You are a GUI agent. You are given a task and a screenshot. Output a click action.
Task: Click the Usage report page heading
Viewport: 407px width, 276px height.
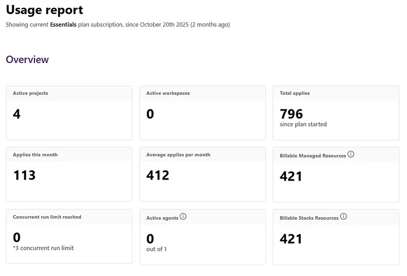[45, 10]
